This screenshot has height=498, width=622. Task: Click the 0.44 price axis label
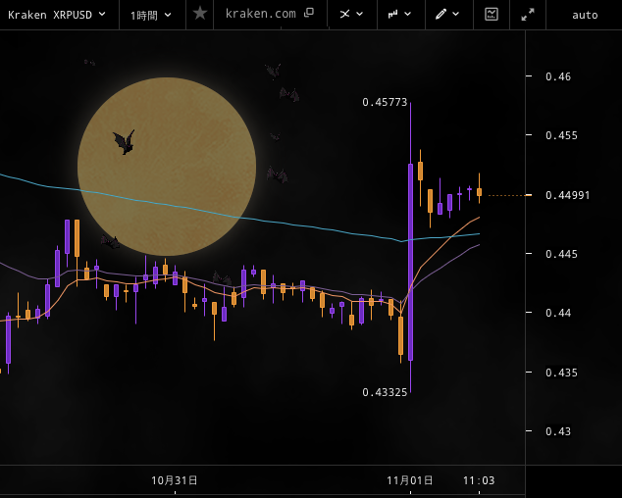point(558,313)
